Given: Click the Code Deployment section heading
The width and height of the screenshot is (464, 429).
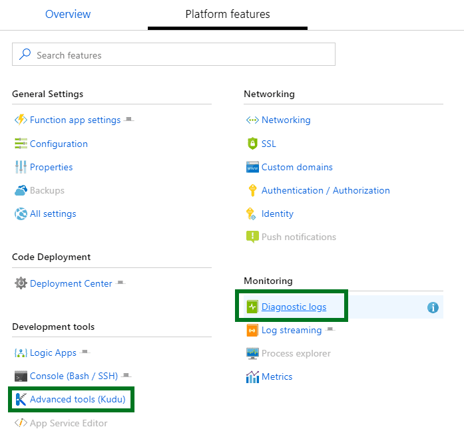Looking at the screenshot, I should coord(51,257).
